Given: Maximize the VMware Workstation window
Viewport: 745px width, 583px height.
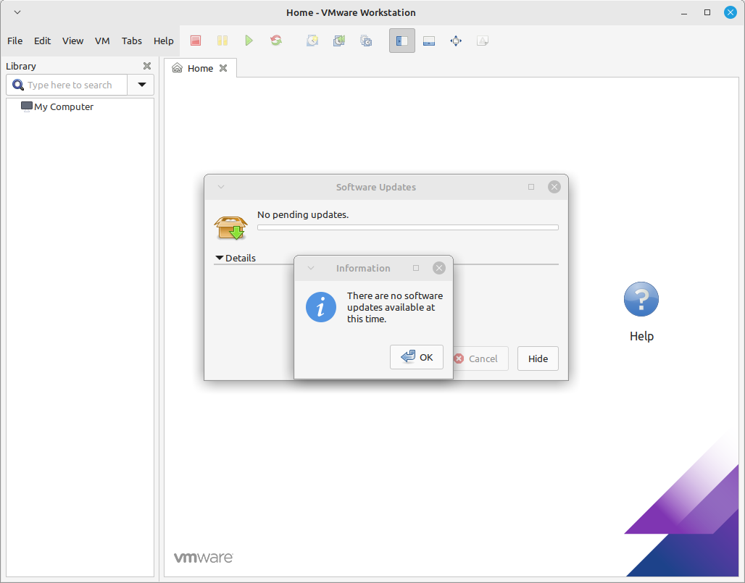Looking at the screenshot, I should click(707, 12).
